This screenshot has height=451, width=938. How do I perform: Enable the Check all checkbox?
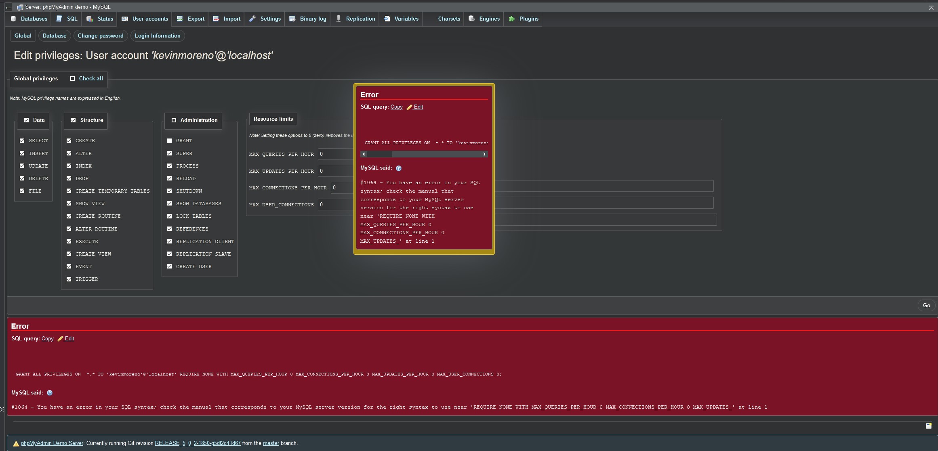73,78
